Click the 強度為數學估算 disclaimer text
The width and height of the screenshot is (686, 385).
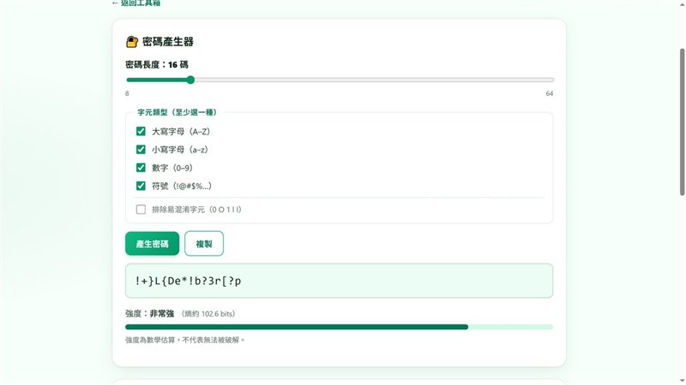point(185,340)
